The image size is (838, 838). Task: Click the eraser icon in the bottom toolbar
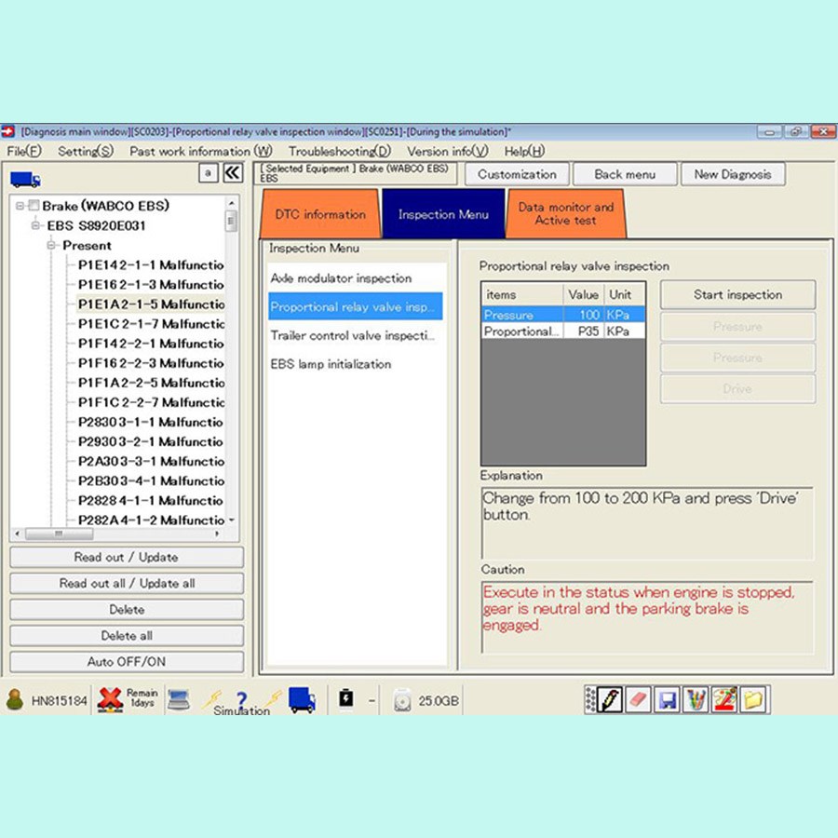(639, 699)
